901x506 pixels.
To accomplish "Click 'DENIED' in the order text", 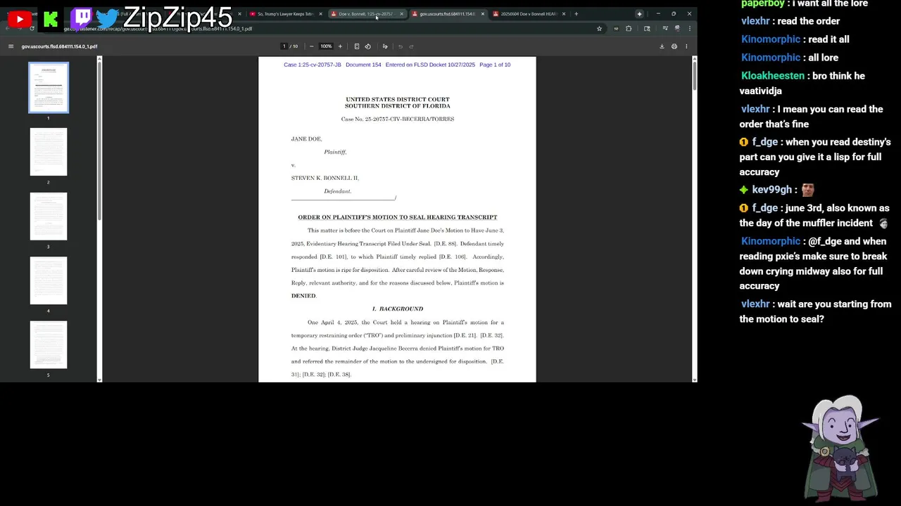I will point(303,296).
